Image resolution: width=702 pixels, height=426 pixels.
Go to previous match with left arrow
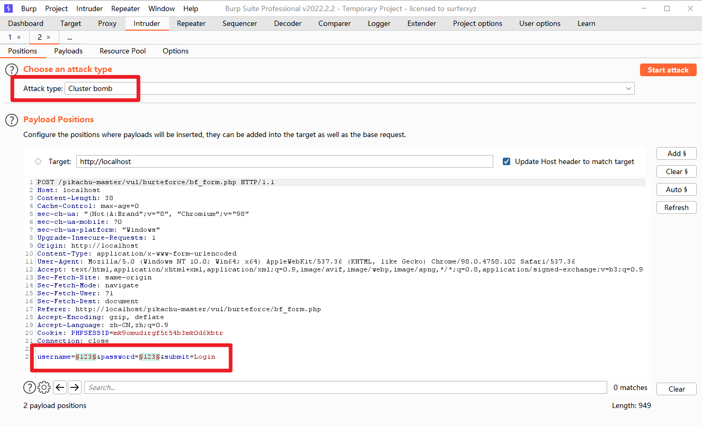(60, 388)
